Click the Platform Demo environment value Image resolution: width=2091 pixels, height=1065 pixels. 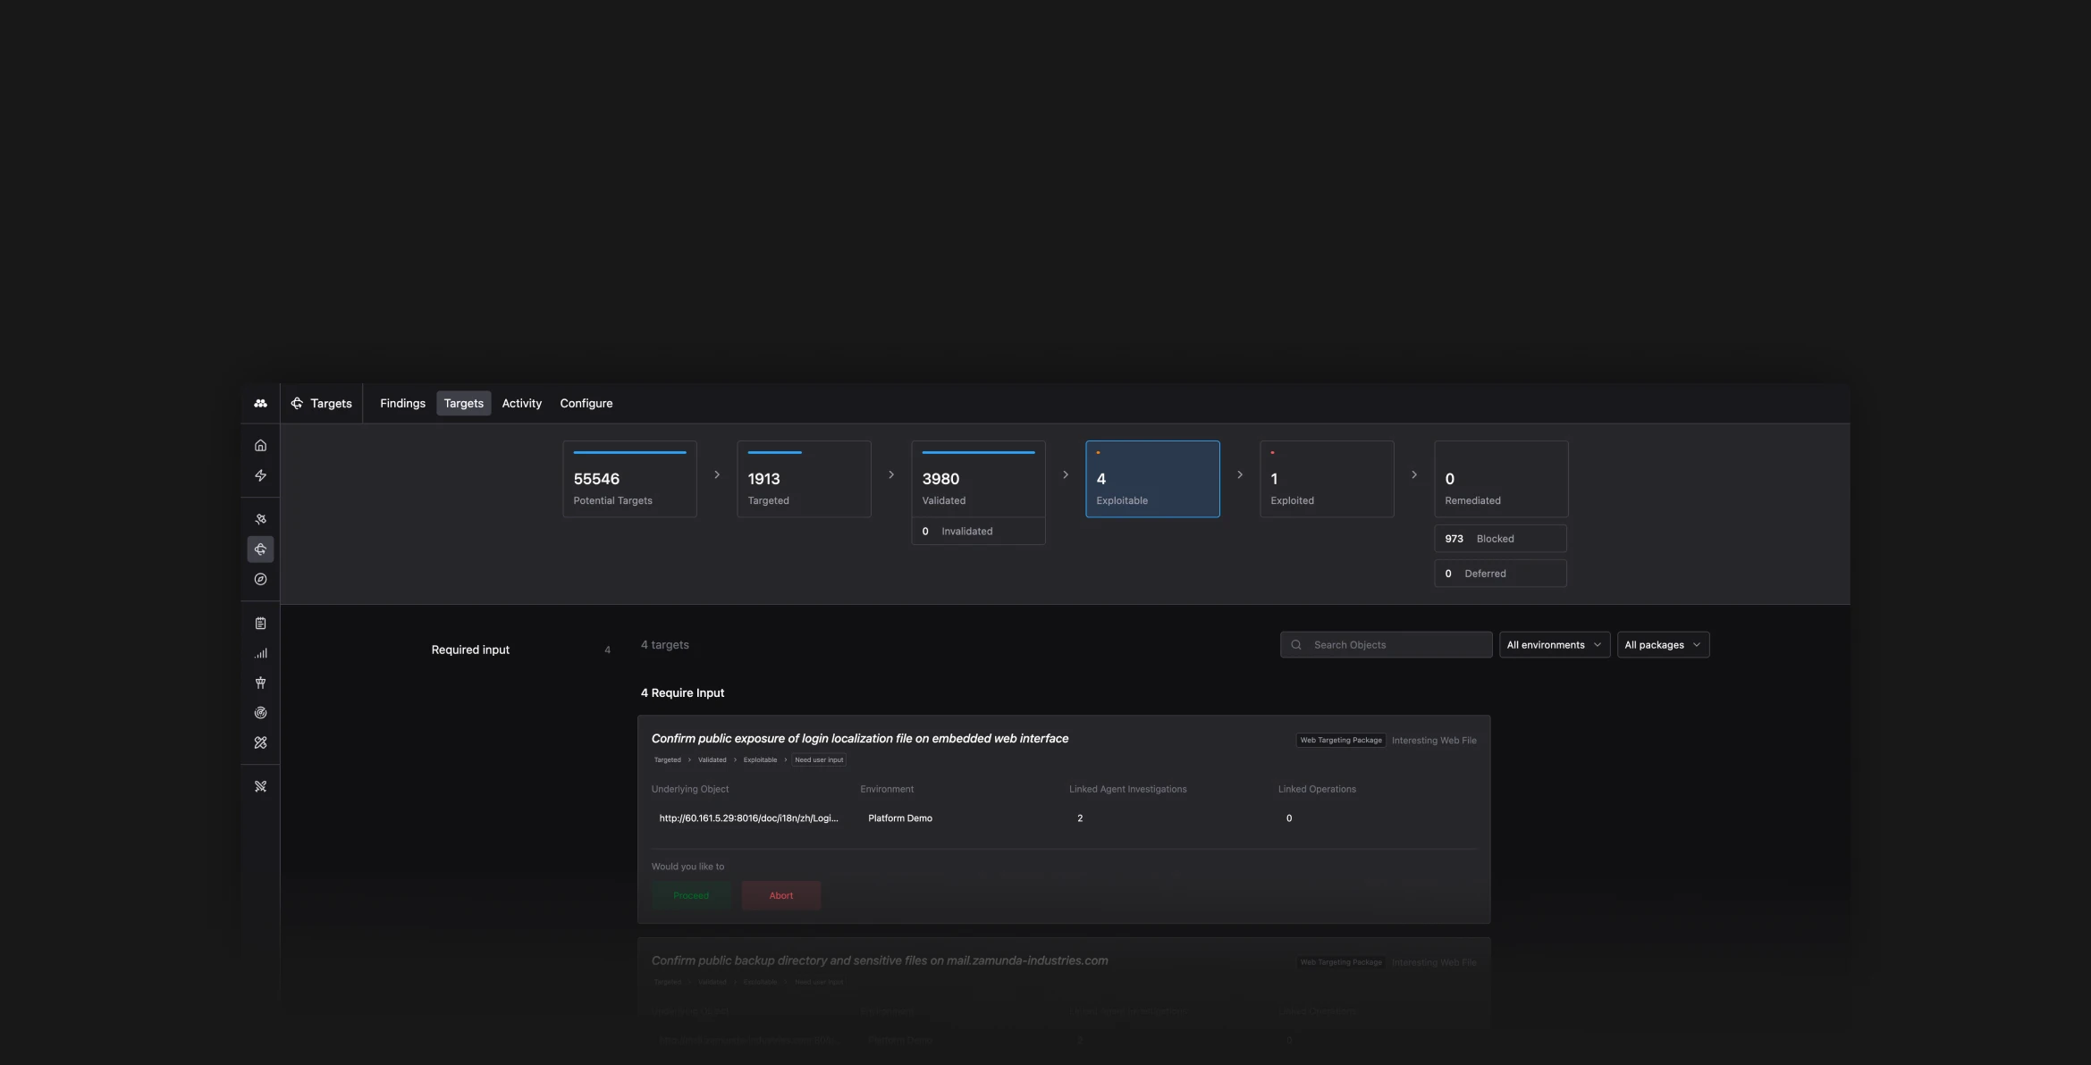pos(900,818)
